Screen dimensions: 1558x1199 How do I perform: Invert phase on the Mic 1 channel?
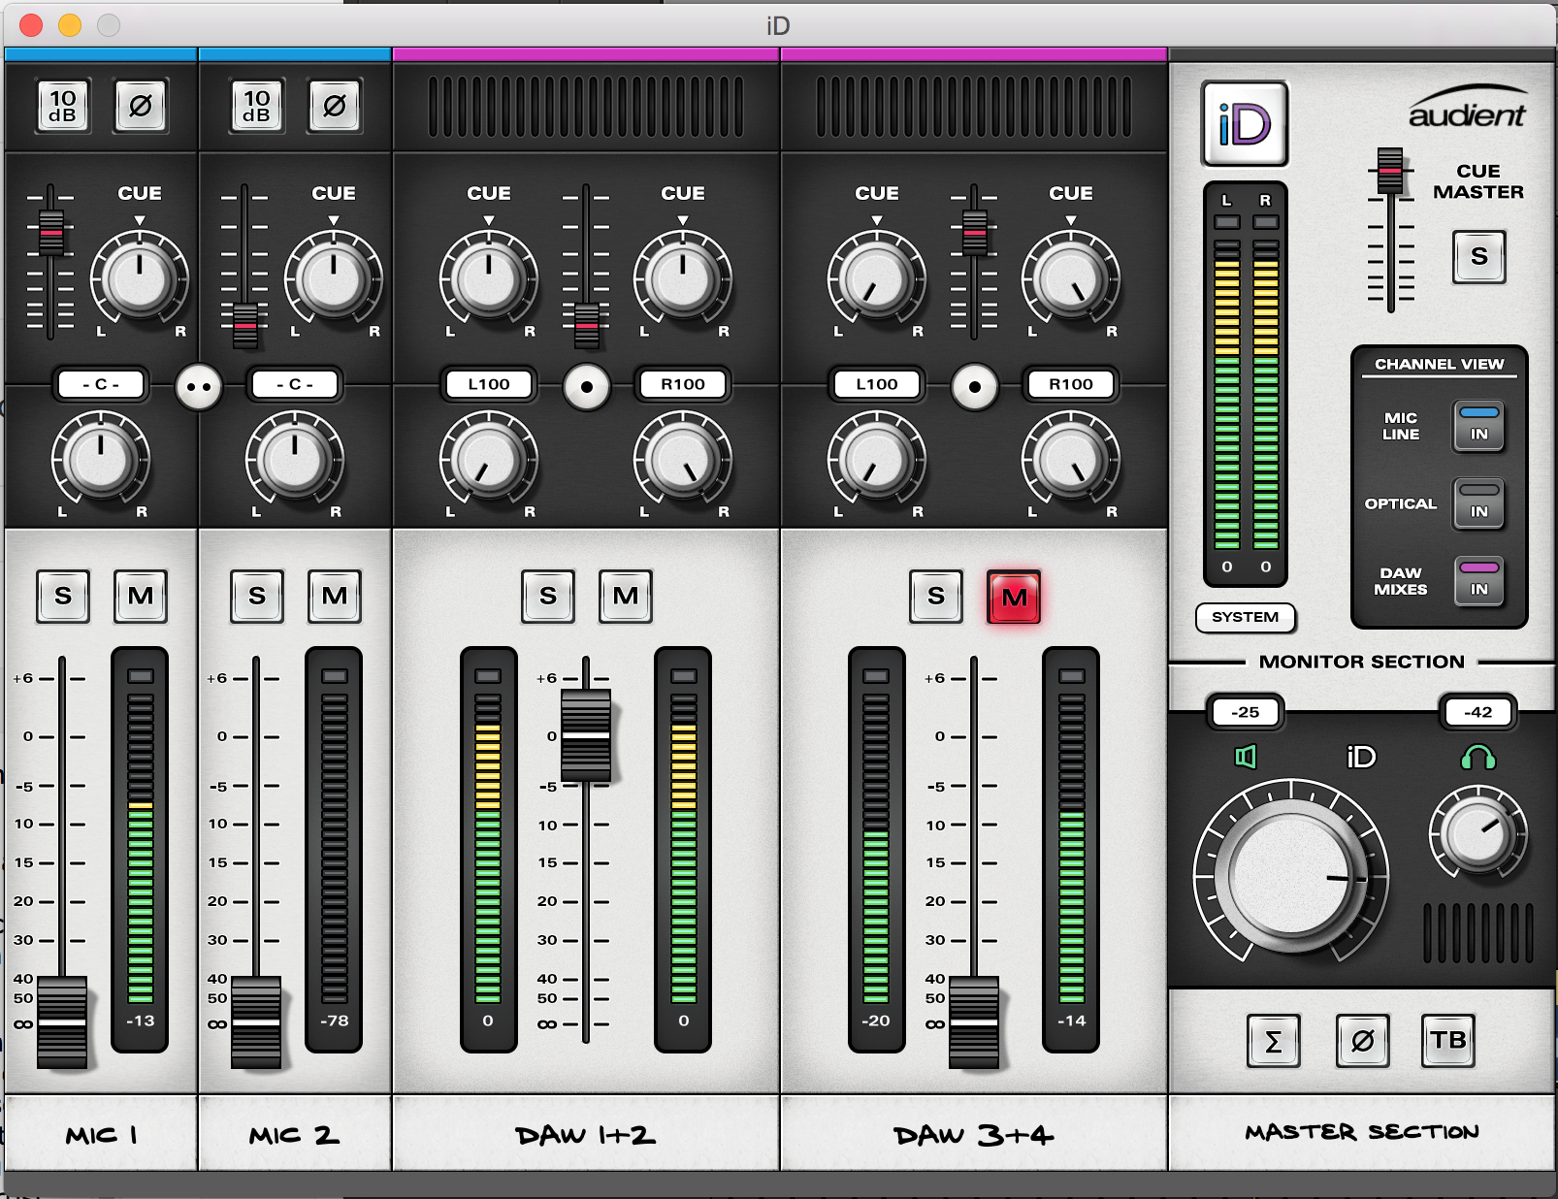[x=141, y=106]
